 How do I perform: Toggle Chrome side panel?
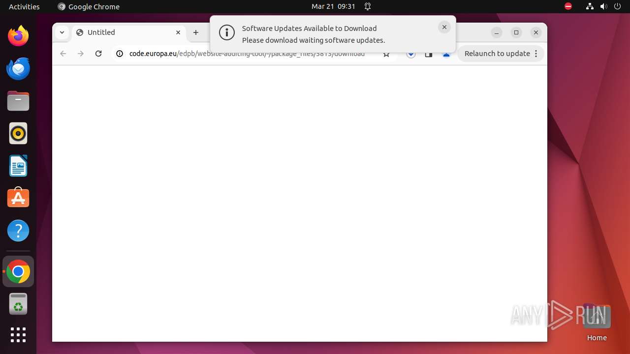point(429,54)
